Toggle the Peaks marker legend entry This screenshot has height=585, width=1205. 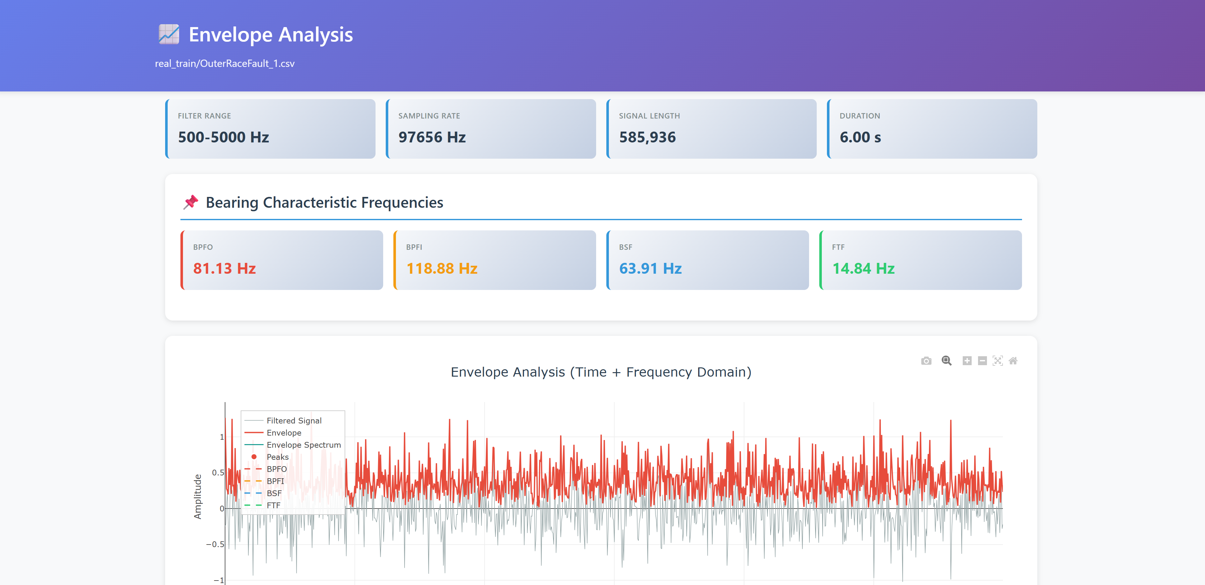(x=277, y=457)
